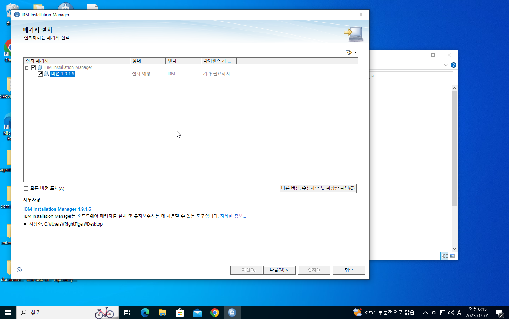Open the 자세한 정보 link
The height and width of the screenshot is (319, 509).
[x=233, y=216]
